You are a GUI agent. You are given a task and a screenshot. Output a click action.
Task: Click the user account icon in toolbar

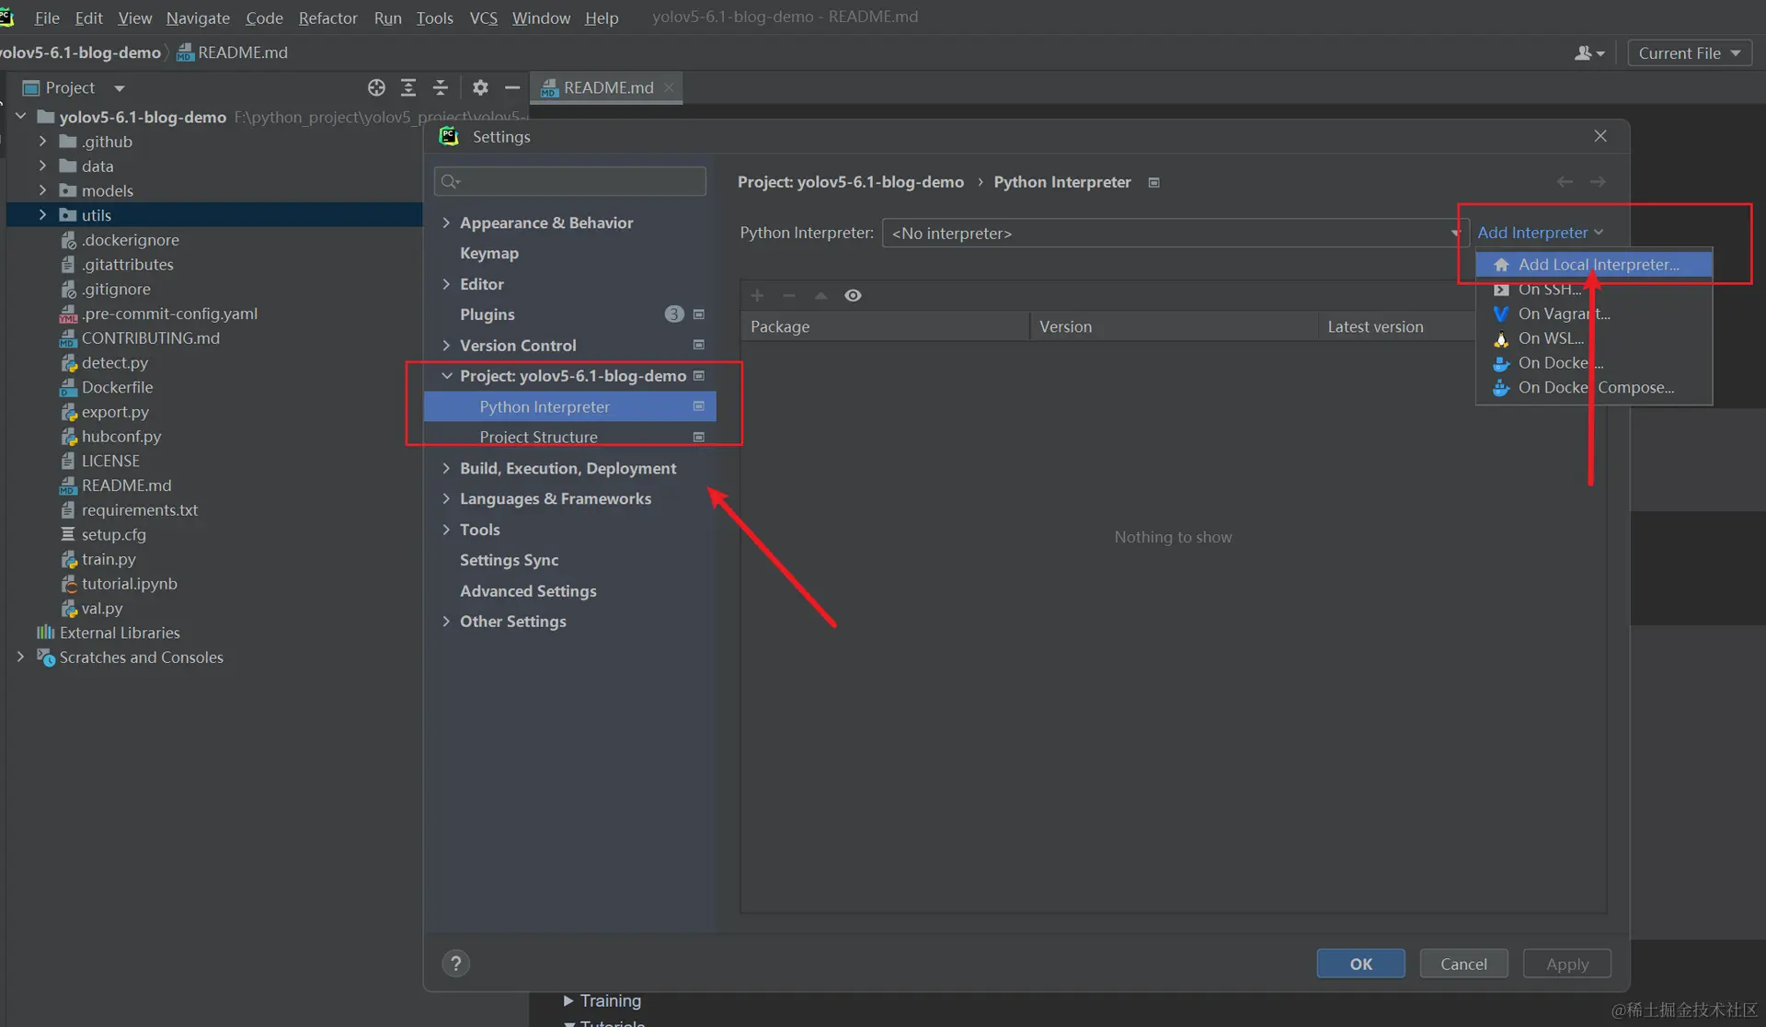pyautogui.click(x=1588, y=53)
